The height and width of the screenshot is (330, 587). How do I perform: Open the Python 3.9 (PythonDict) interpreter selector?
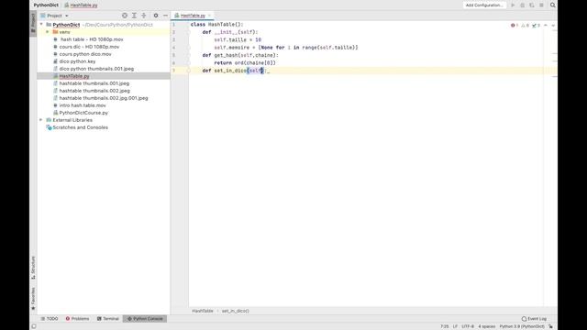tap(522, 326)
